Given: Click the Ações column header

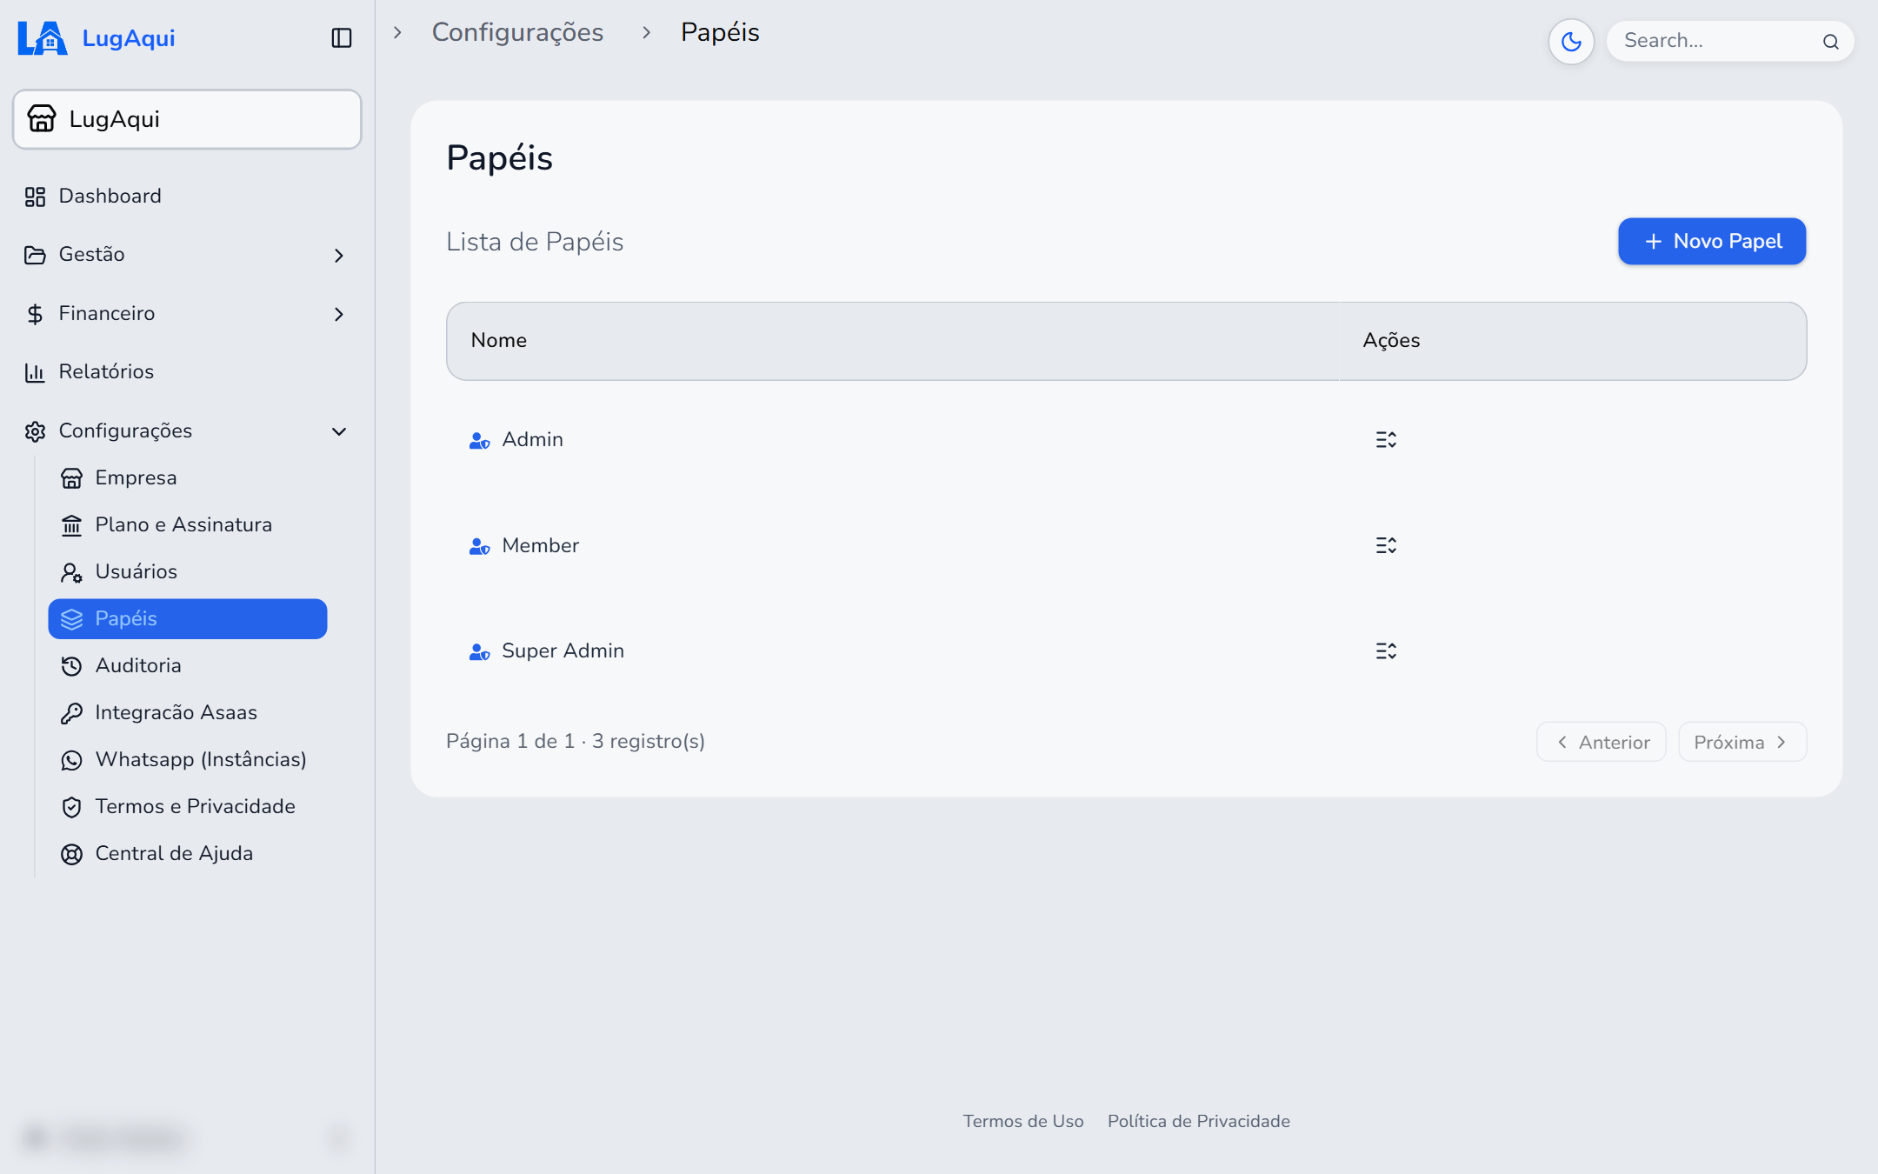Looking at the screenshot, I should pos(1391,341).
